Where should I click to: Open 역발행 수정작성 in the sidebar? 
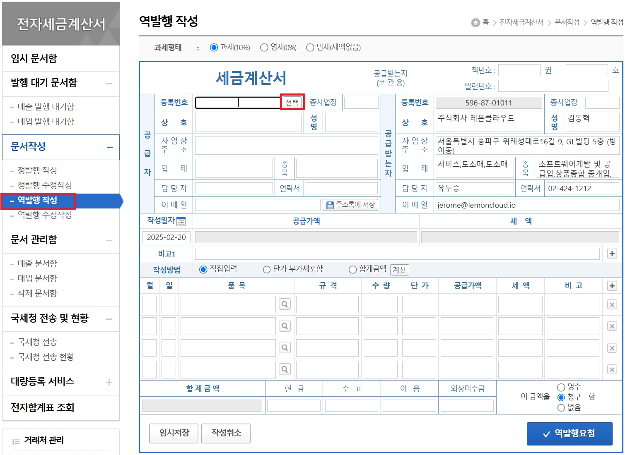pyautogui.click(x=45, y=215)
